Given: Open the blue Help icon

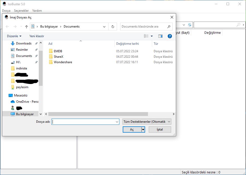Looking at the screenshot, I should pyautogui.click(x=170, y=36).
